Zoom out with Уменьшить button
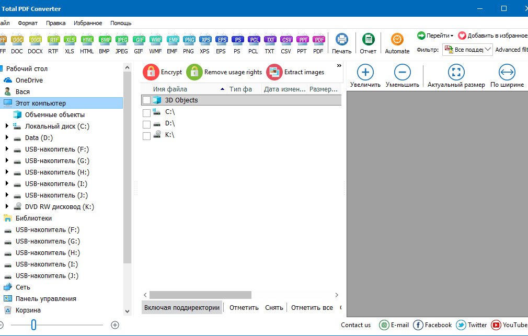 click(403, 76)
